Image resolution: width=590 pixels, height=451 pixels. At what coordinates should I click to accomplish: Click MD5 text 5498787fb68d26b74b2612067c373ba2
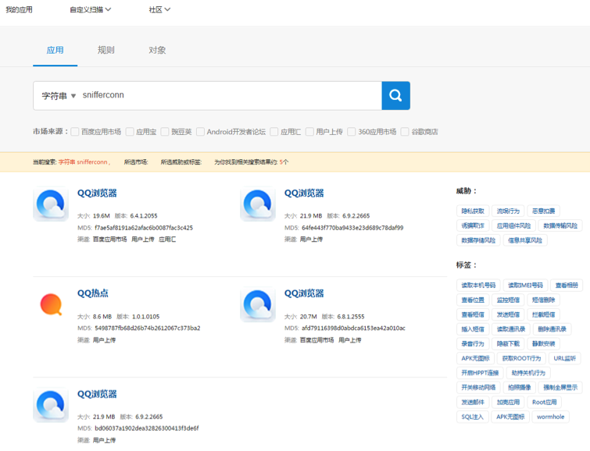click(148, 328)
